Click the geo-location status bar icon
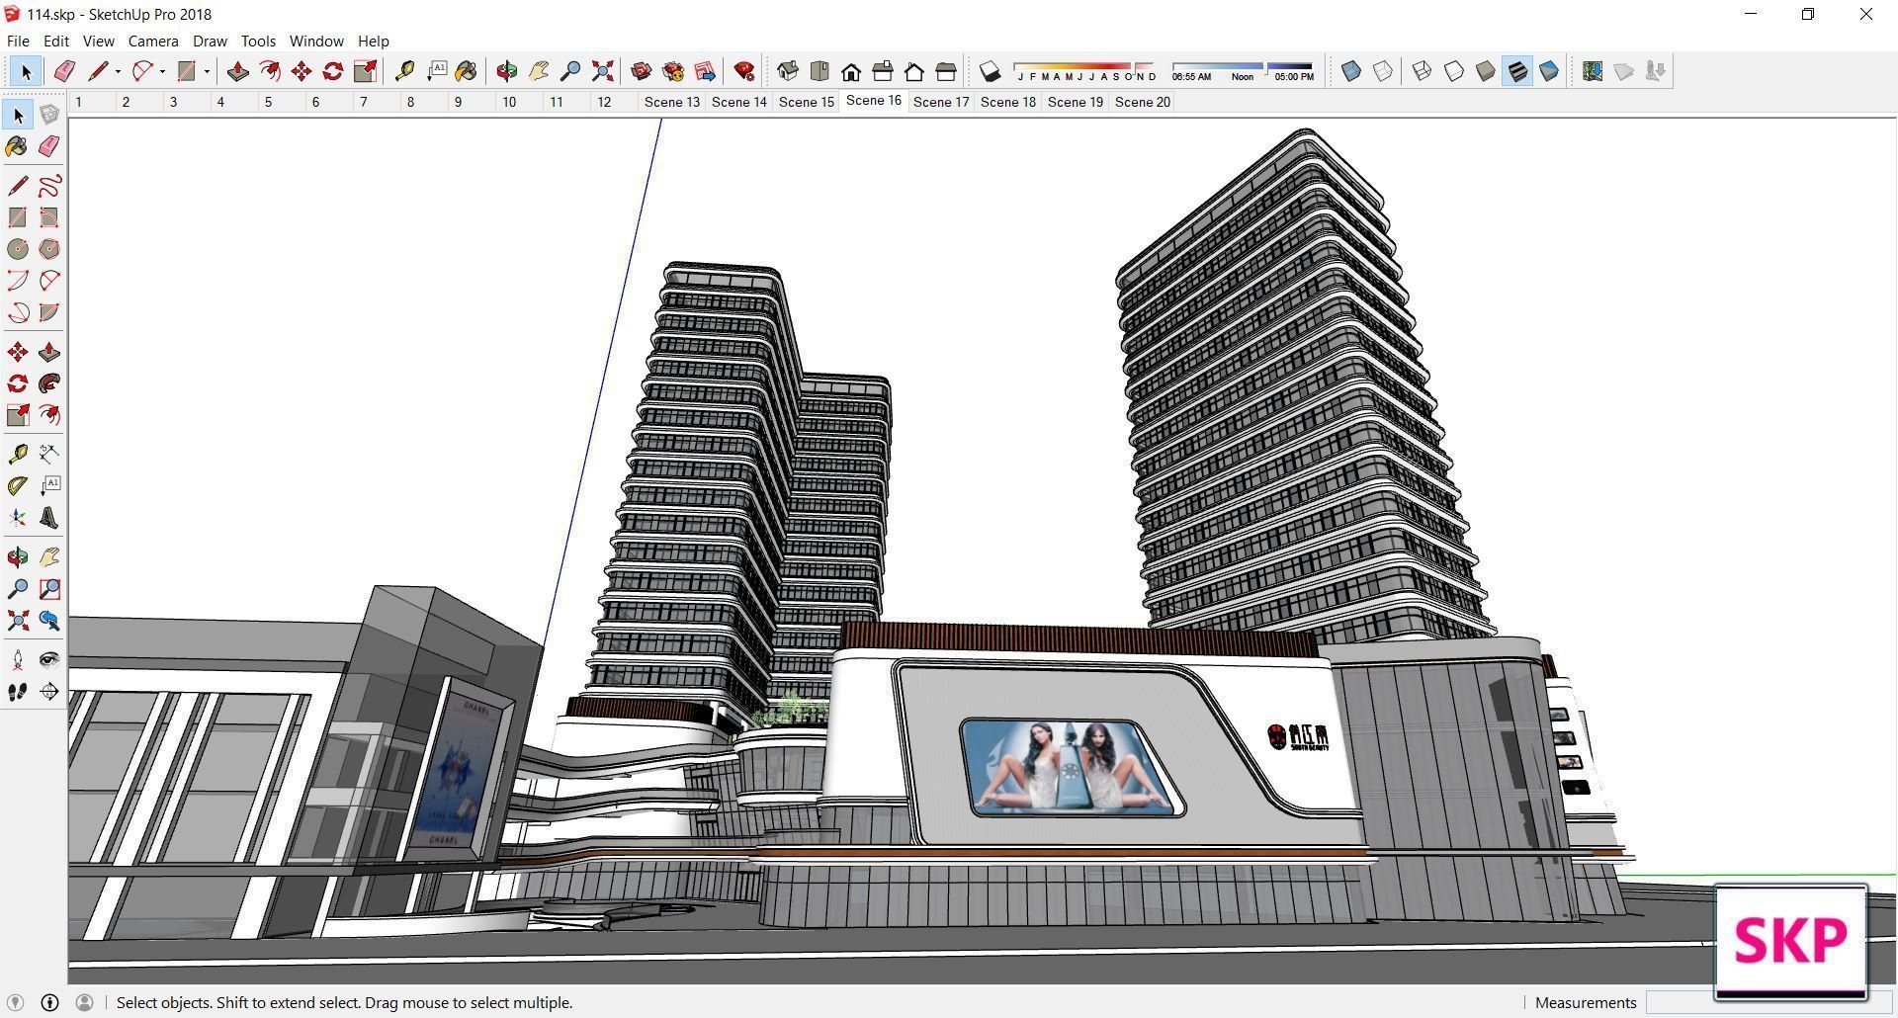This screenshot has height=1018, width=1898. pyautogui.click(x=15, y=1002)
